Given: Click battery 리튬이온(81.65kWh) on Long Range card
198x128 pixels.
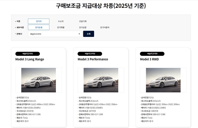Looking at the screenshot, I should click(28, 108).
